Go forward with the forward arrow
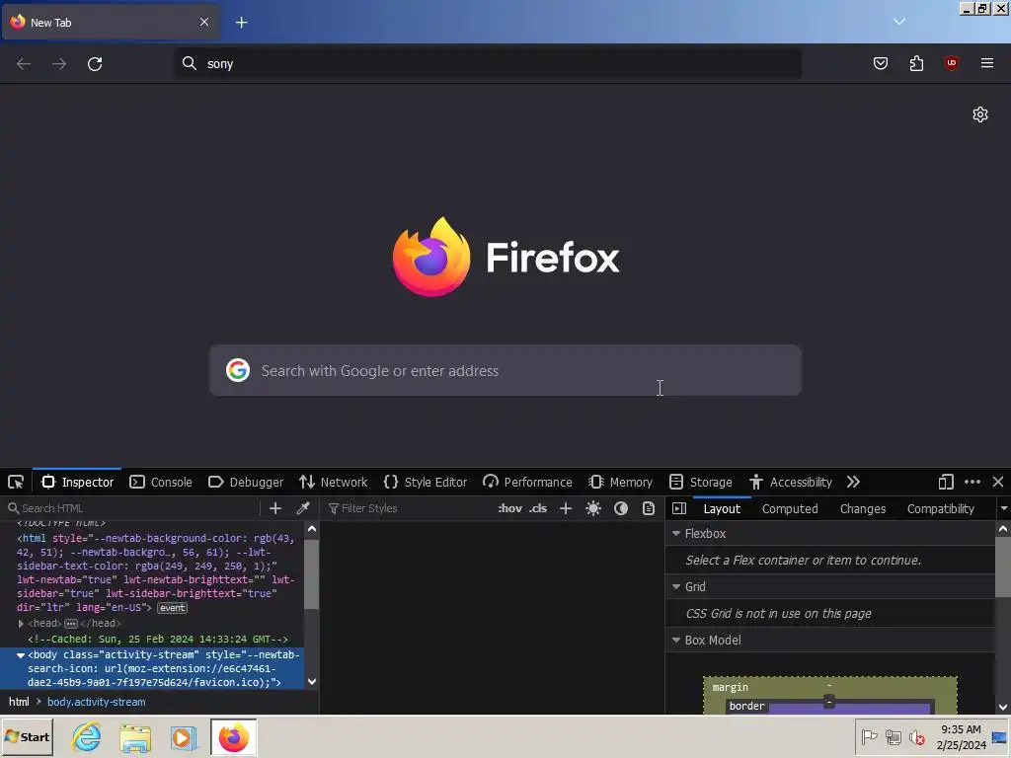Image resolution: width=1011 pixels, height=758 pixels. tap(58, 64)
